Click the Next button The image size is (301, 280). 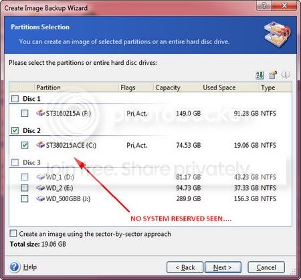[223, 267]
